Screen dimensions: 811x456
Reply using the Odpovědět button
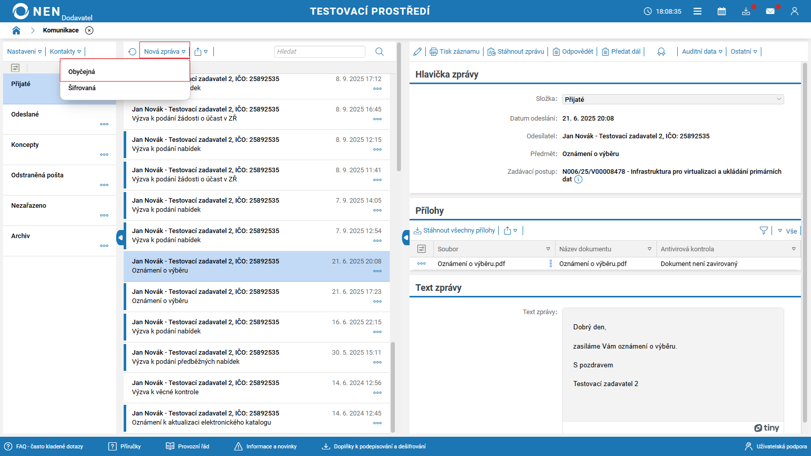click(x=573, y=52)
